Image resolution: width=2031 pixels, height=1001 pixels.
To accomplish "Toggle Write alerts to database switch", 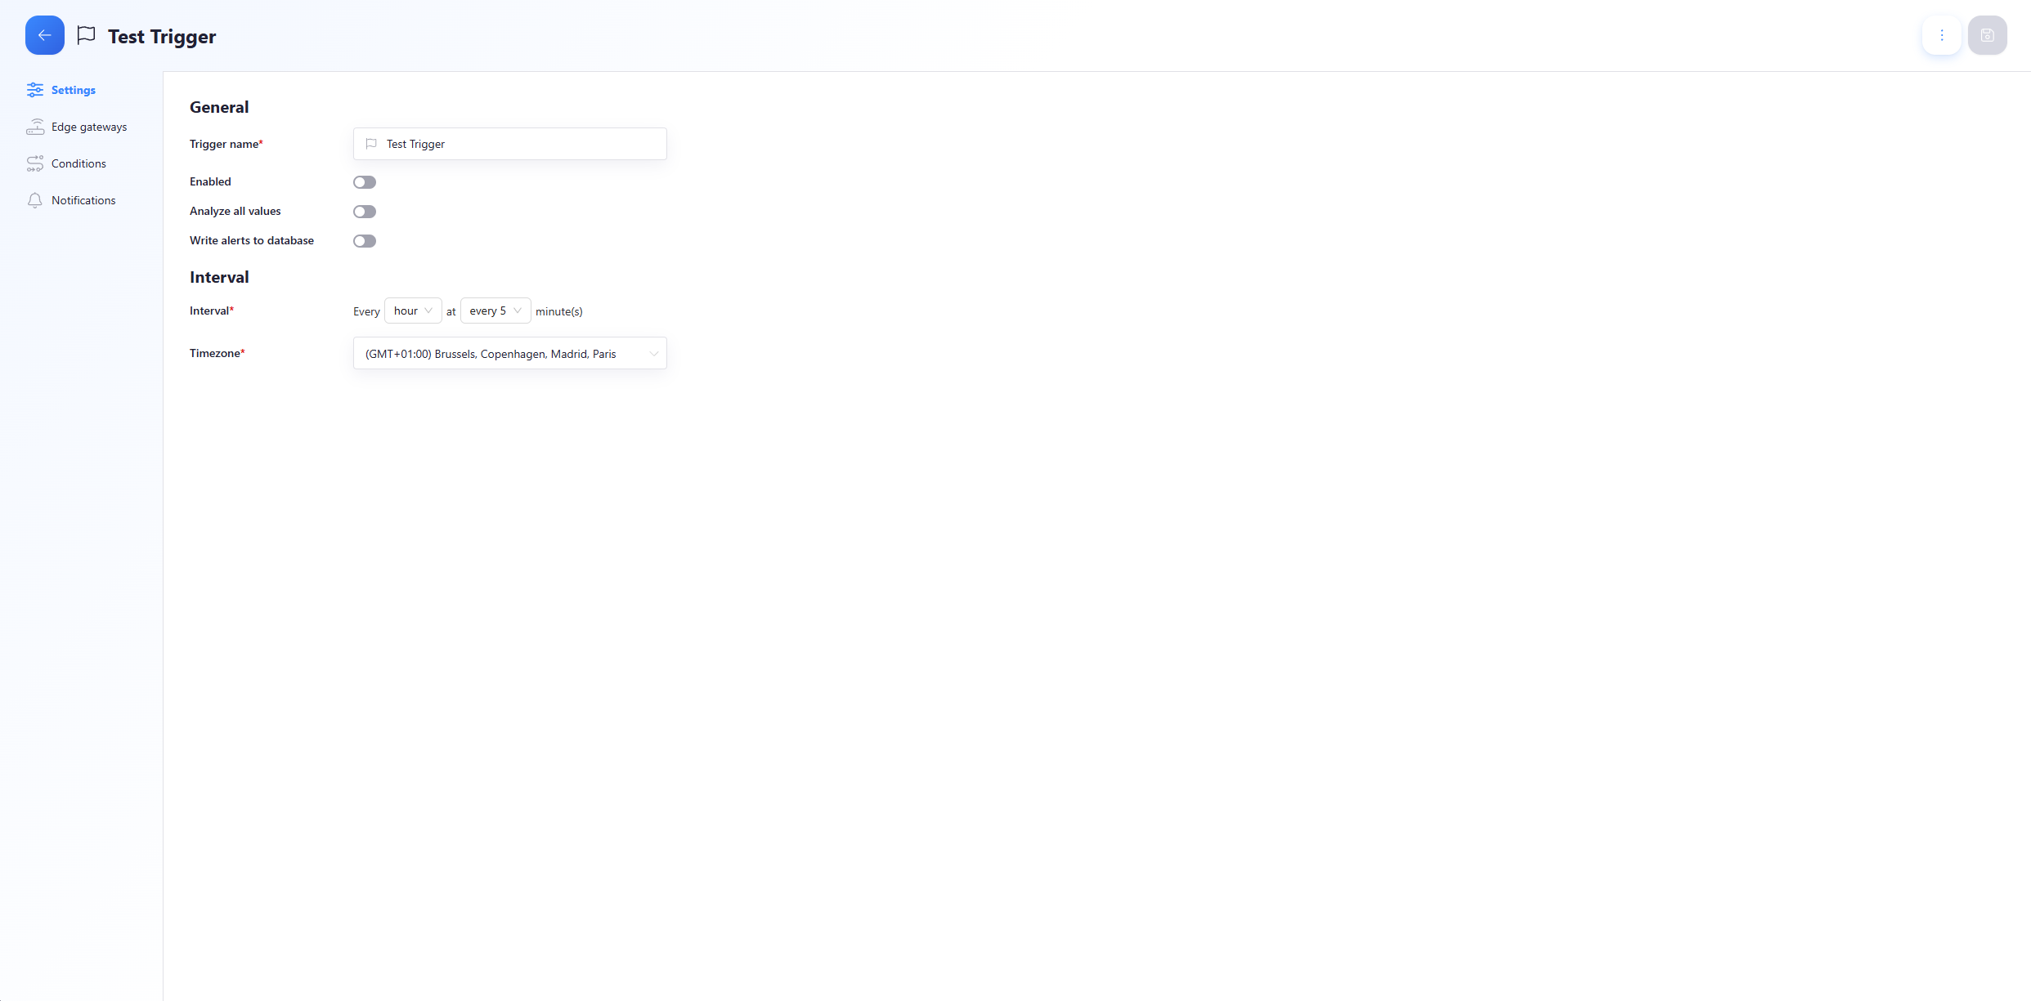I will point(365,241).
